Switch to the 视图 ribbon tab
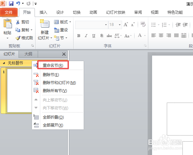 (x=155, y=12)
